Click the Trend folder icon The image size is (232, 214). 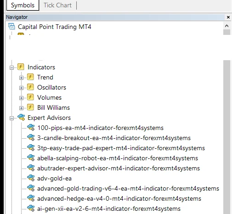pyautogui.click(x=30, y=77)
